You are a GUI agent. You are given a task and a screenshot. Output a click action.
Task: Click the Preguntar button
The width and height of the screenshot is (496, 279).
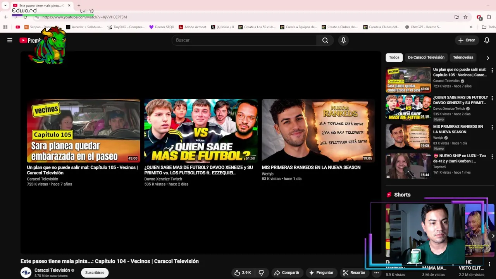point(321,273)
